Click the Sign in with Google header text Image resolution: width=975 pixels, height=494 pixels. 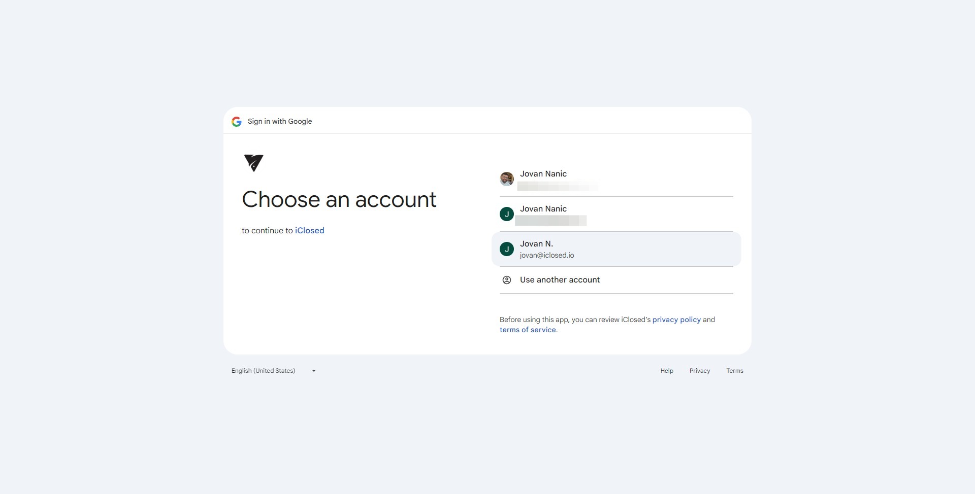(280, 122)
